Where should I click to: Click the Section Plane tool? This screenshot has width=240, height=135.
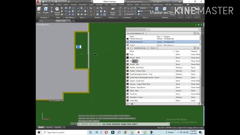(x=113, y=11)
